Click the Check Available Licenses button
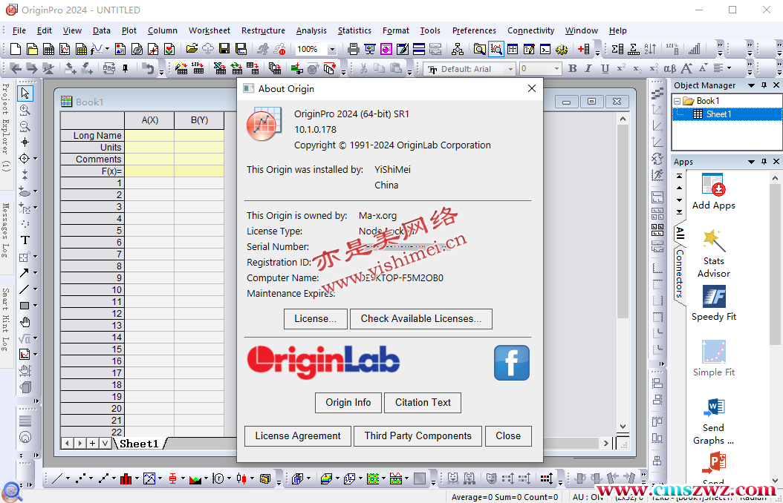 (420, 318)
